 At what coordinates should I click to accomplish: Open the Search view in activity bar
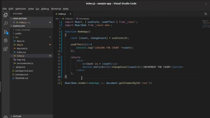tap(6, 23)
